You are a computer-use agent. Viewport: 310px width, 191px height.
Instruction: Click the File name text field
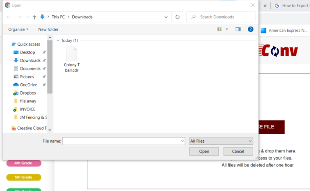[121, 141]
